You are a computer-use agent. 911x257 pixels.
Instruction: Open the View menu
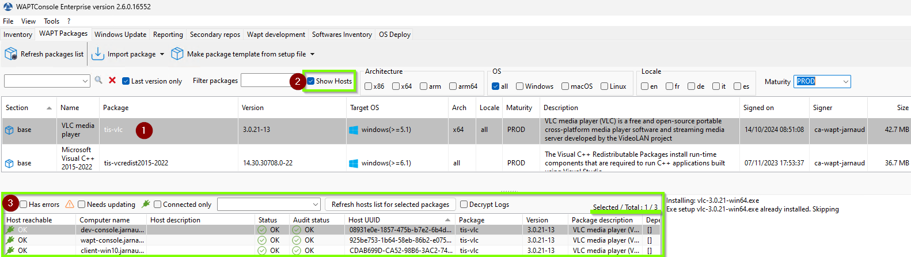coord(28,21)
